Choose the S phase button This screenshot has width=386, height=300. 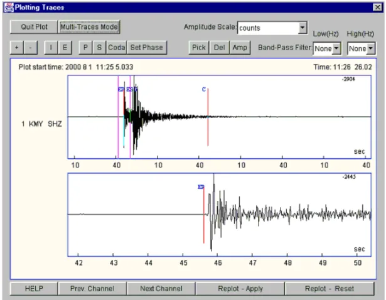click(99, 48)
